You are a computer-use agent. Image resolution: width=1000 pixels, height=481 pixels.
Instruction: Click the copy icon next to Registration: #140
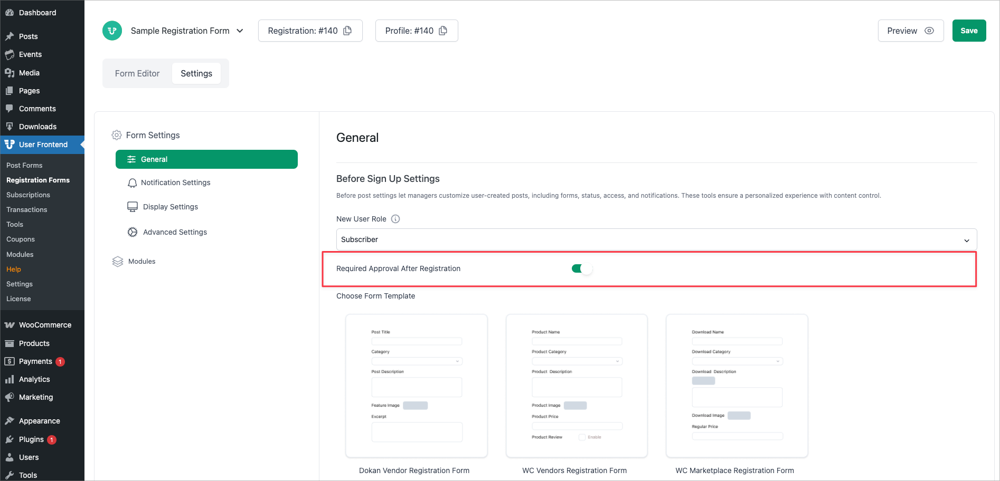click(x=347, y=31)
